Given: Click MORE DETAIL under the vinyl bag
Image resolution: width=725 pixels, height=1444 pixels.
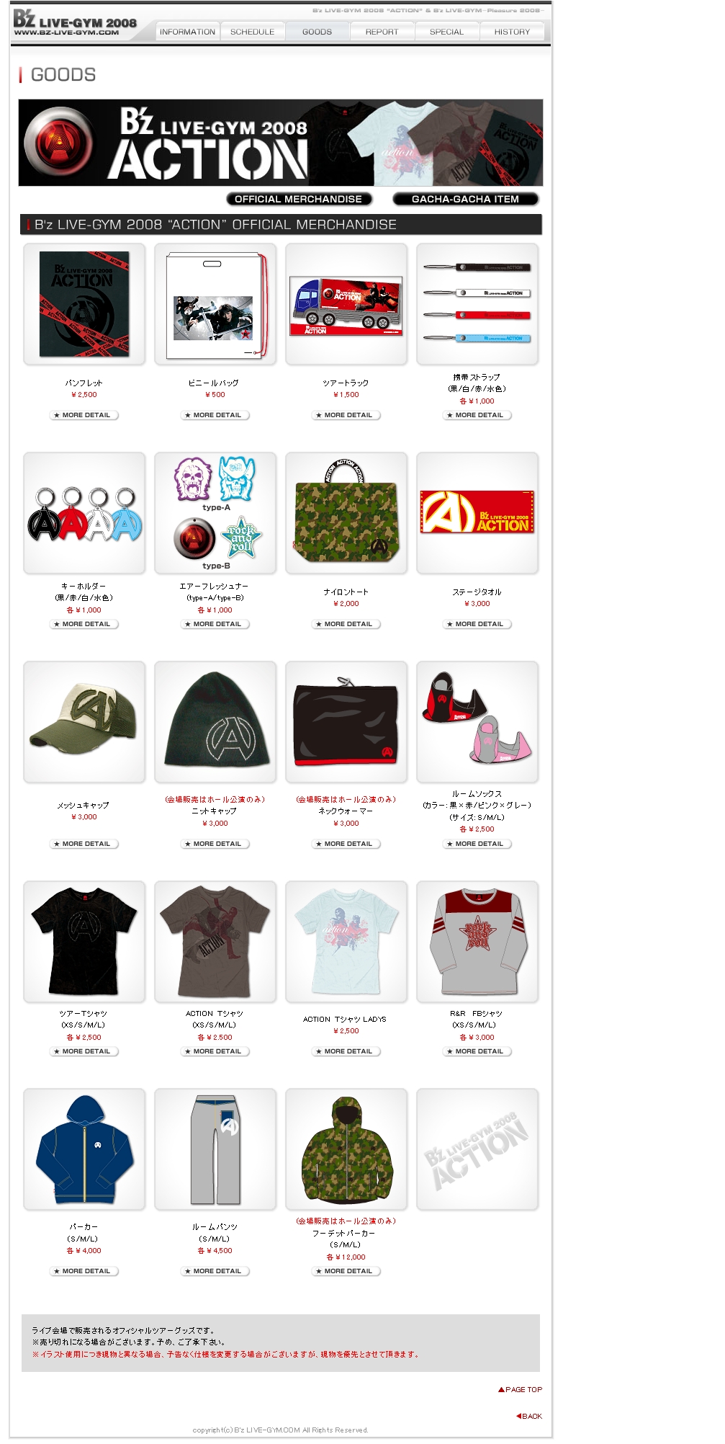Looking at the screenshot, I should 215,415.
